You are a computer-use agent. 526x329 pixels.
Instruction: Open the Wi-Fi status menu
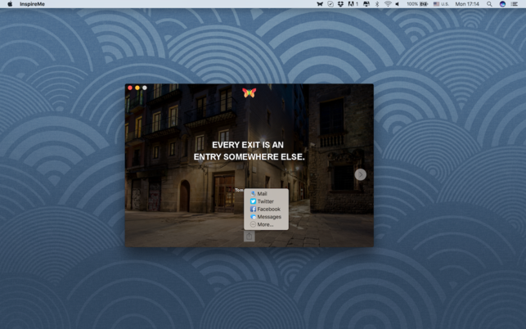click(388, 4)
